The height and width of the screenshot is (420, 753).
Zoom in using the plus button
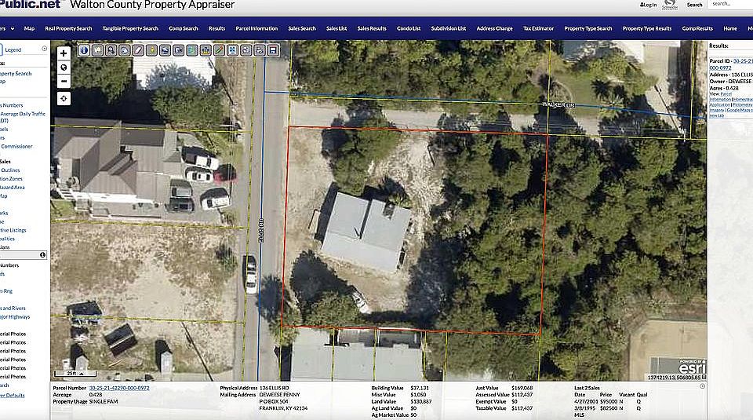pos(64,53)
